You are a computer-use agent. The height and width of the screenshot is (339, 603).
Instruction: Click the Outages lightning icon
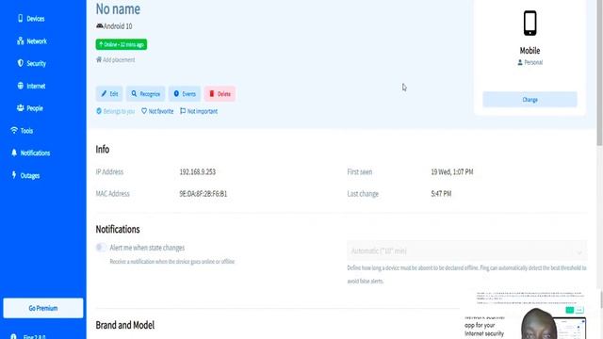[14, 175]
